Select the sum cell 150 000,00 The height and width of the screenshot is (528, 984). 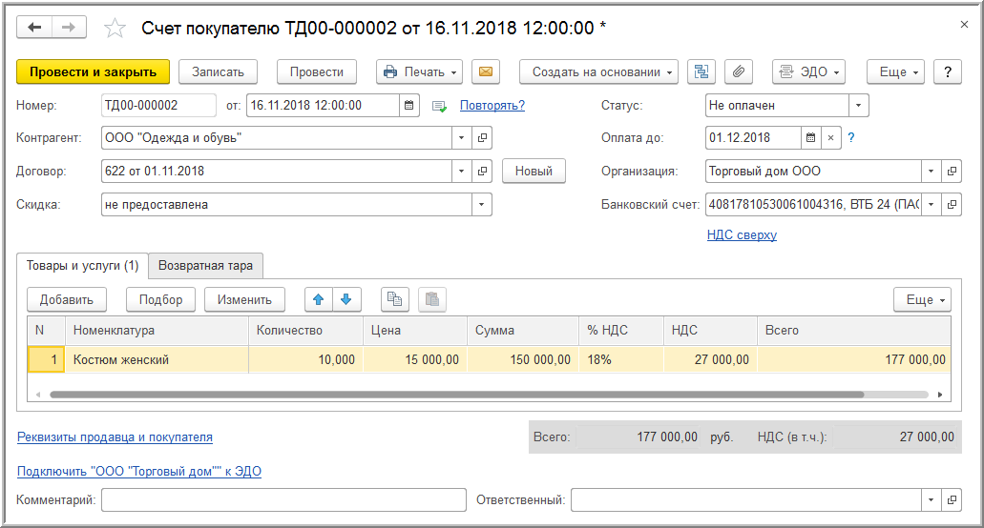click(x=523, y=359)
